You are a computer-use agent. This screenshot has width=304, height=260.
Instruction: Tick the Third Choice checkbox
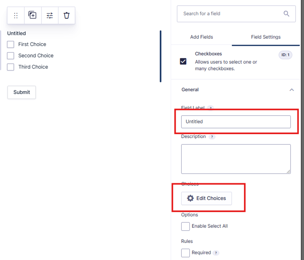tap(11, 67)
